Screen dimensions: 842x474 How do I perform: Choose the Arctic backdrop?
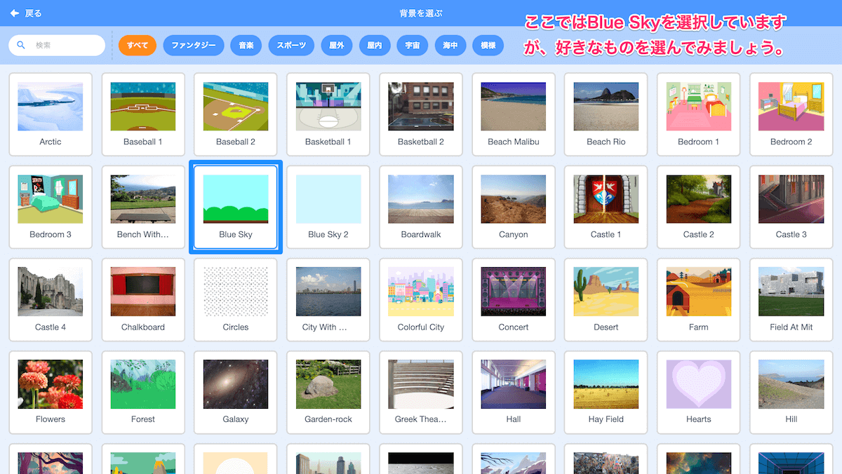(x=51, y=114)
